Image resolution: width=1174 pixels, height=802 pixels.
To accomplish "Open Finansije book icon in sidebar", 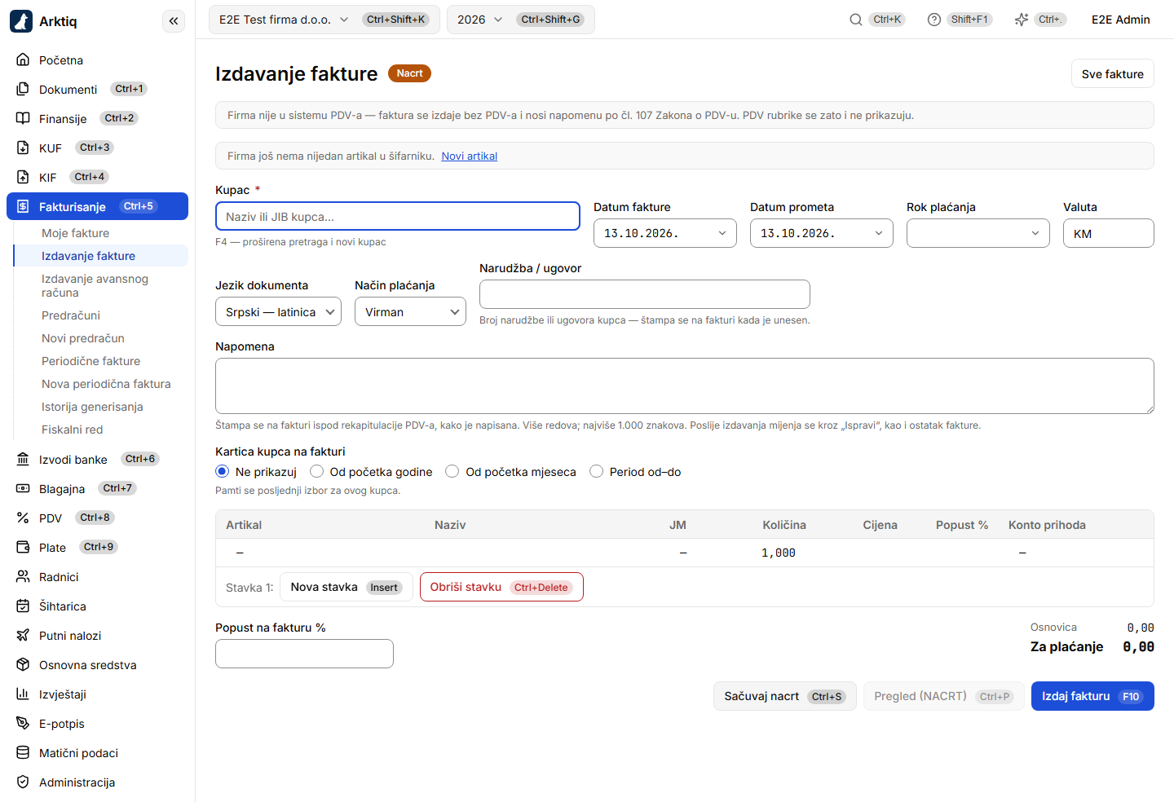I will tap(23, 118).
